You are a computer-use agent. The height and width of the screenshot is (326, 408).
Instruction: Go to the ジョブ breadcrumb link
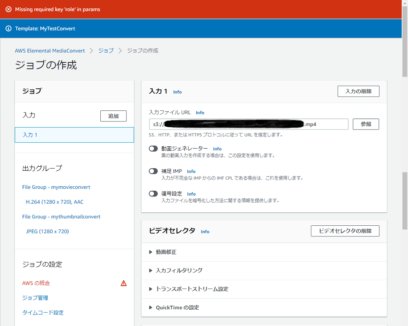[x=106, y=51]
